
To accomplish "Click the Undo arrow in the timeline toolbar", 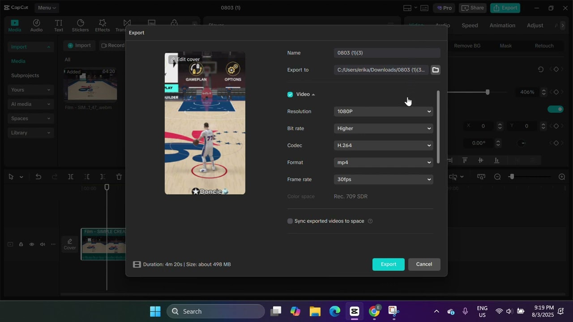I will 38,177.
